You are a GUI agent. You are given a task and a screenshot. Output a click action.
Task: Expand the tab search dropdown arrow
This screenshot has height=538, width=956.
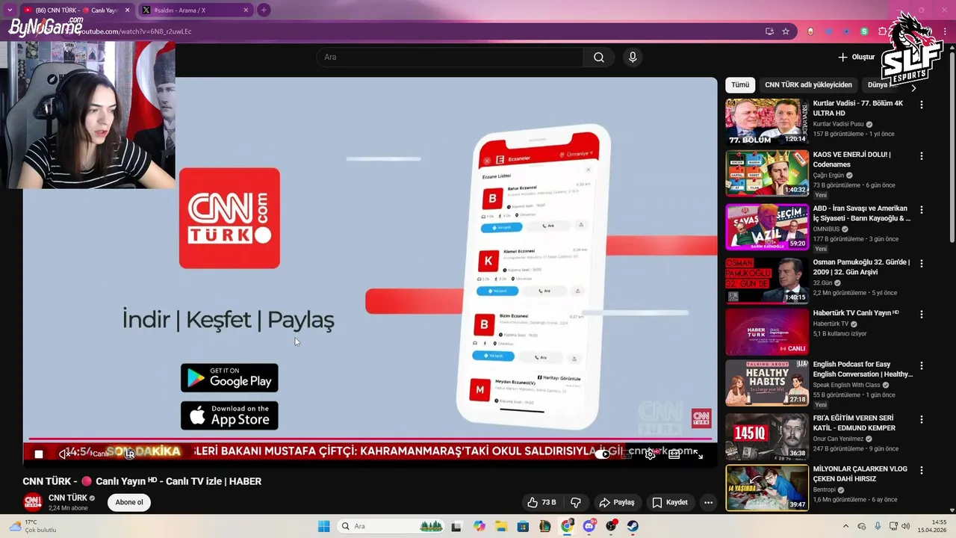pyautogui.click(x=10, y=10)
